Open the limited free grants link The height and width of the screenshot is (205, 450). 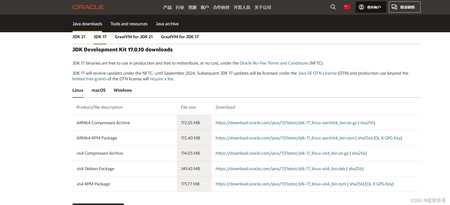tap(89, 79)
